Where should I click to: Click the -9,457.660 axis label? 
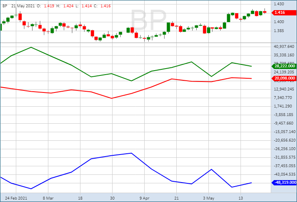point(283,123)
